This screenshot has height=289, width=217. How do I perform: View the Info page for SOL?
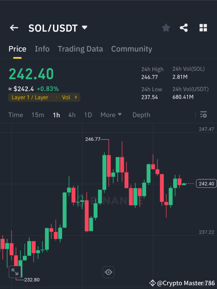[42, 49]
